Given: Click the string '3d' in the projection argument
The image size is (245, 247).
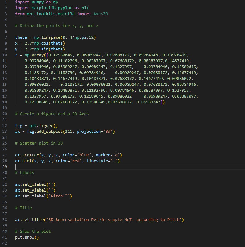Looking at the screenshot, I should [108, 132].
